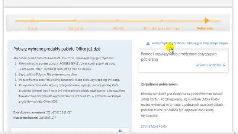Screen dimensions: 238x134
Task: Click the Pomoc i rozwiązywanie problemów heading
Action: [179, 57]
